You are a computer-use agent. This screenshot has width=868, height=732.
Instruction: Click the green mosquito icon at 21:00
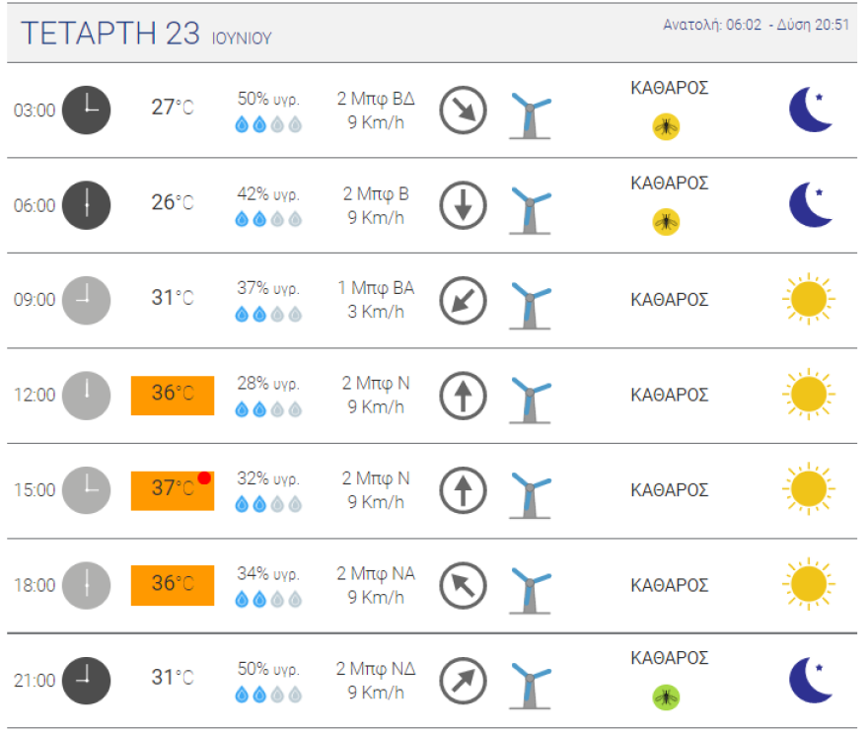667,697
